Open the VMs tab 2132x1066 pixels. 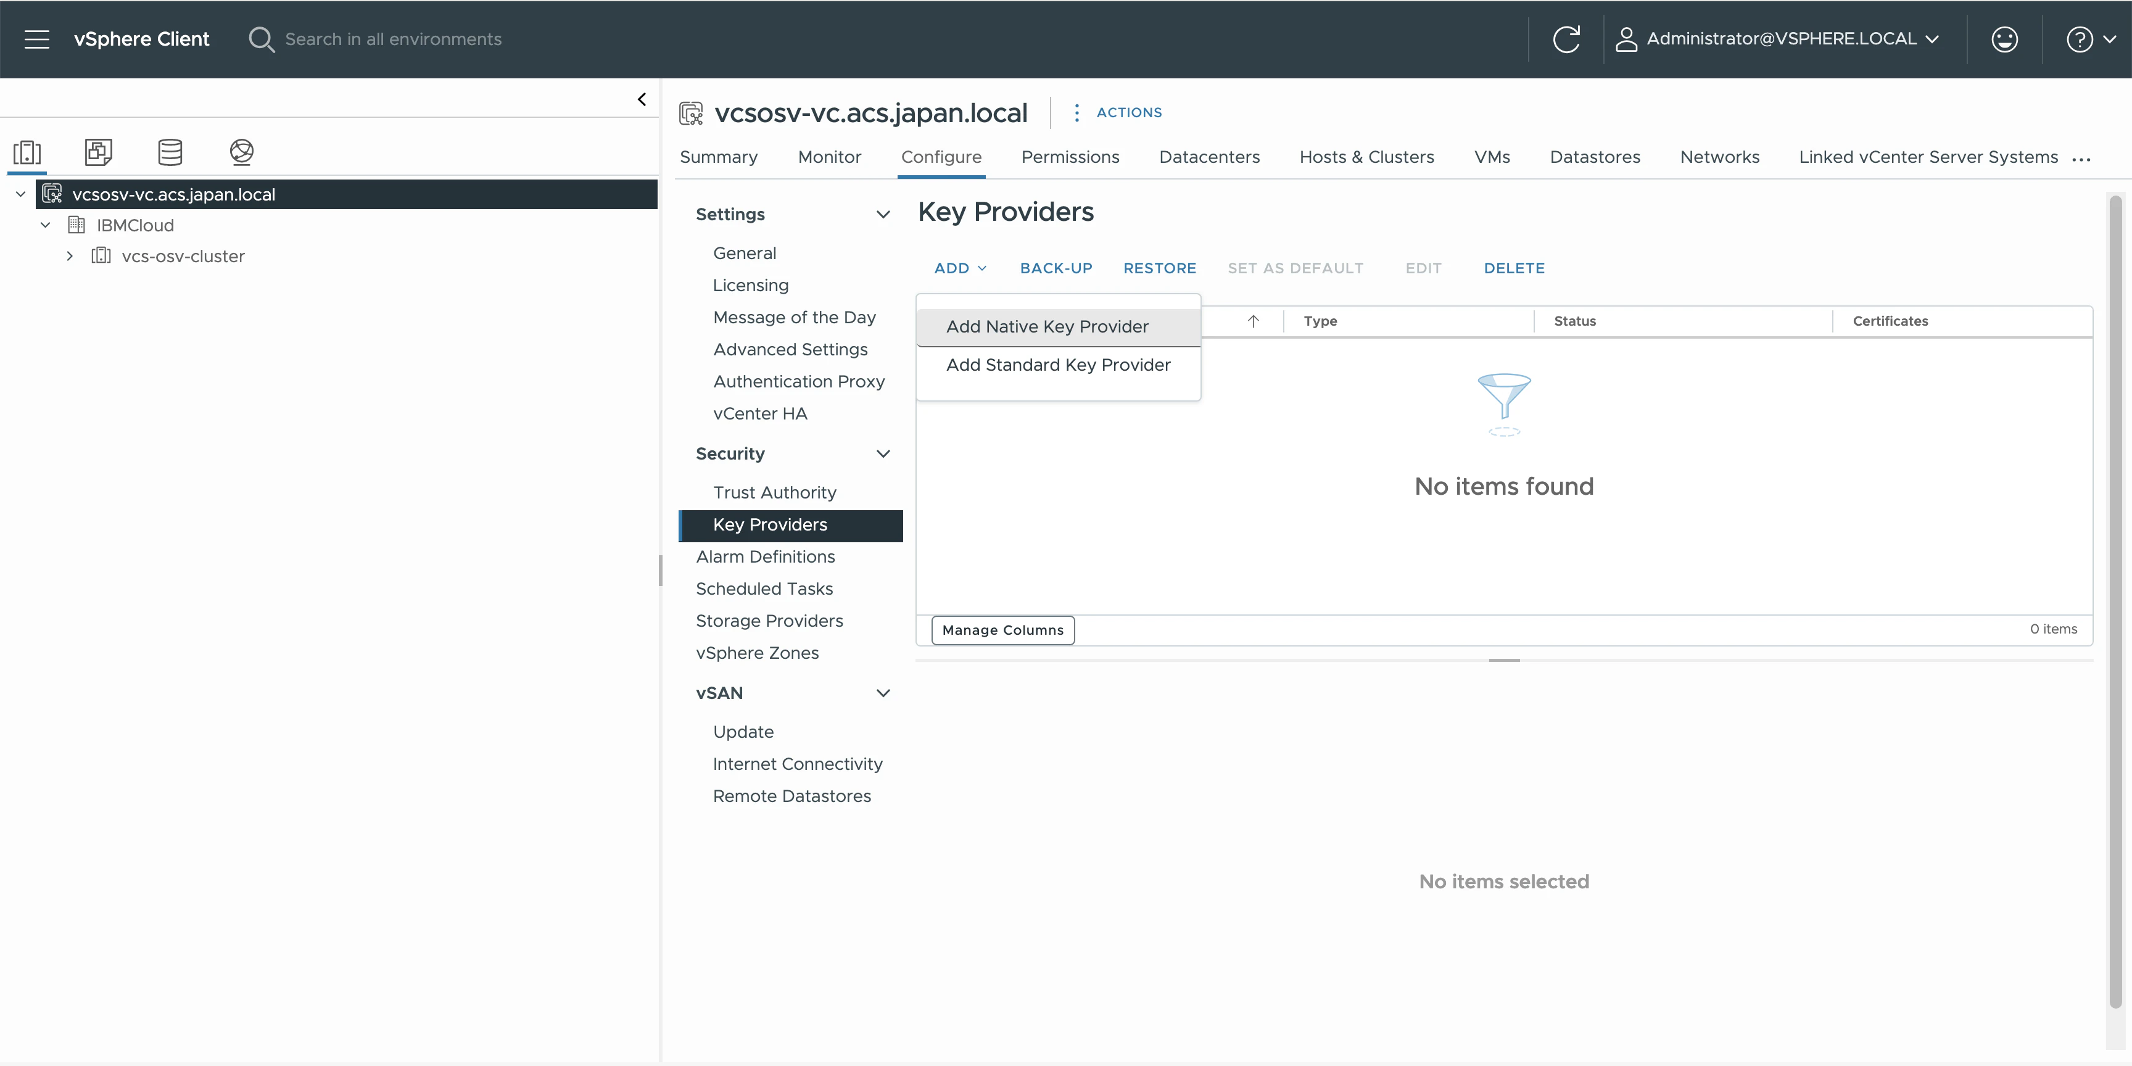tap(1492, 157)
